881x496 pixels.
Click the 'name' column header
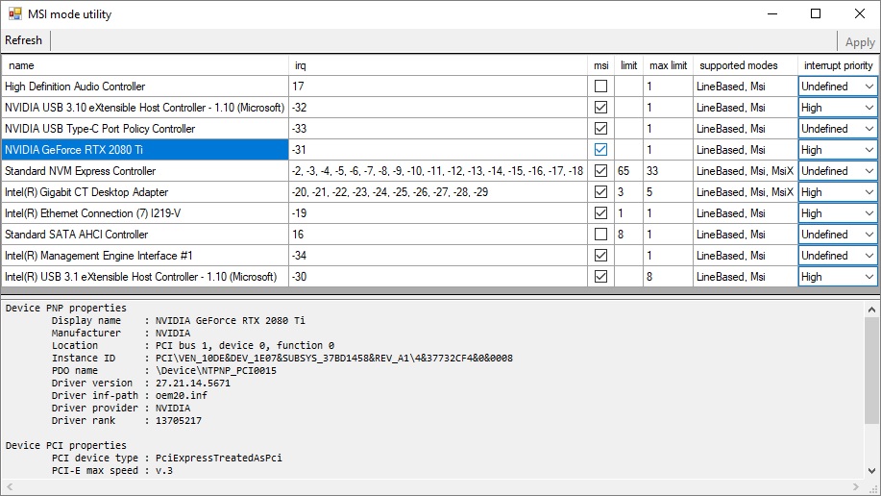pyautogui.click(x=145, y=65)
